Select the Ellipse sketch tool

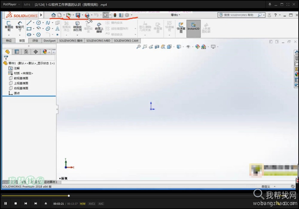click(48, 29)
